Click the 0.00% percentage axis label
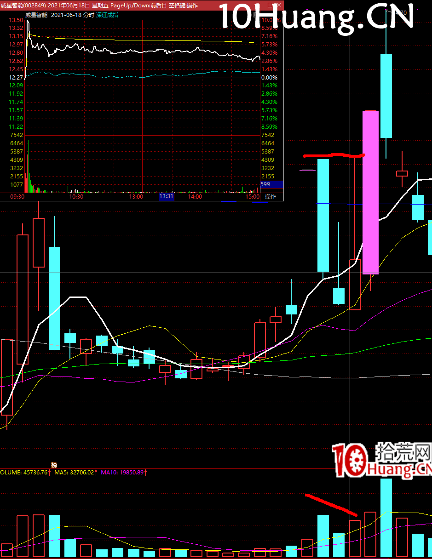Image resolution: width=432 pixels, height=559 pixels. (269, 78)
